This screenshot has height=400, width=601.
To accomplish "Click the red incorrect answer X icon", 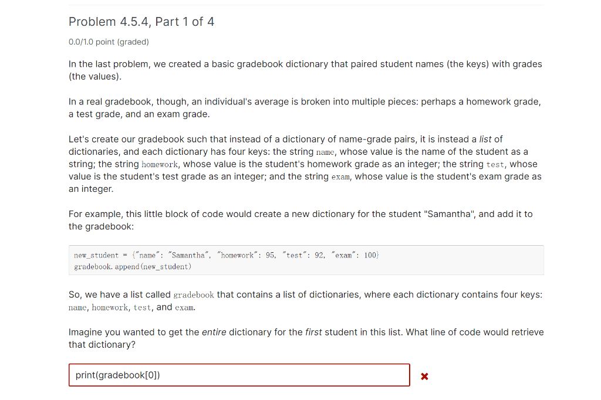I will click(424, 376).
